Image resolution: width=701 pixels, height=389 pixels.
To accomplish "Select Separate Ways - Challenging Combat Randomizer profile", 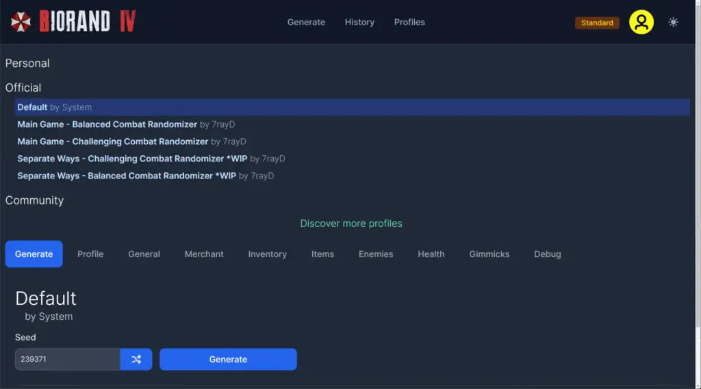I will (x=353, y=159).
